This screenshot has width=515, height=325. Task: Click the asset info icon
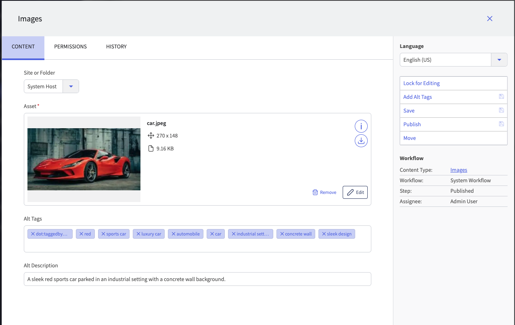click(x=361, y=127)
